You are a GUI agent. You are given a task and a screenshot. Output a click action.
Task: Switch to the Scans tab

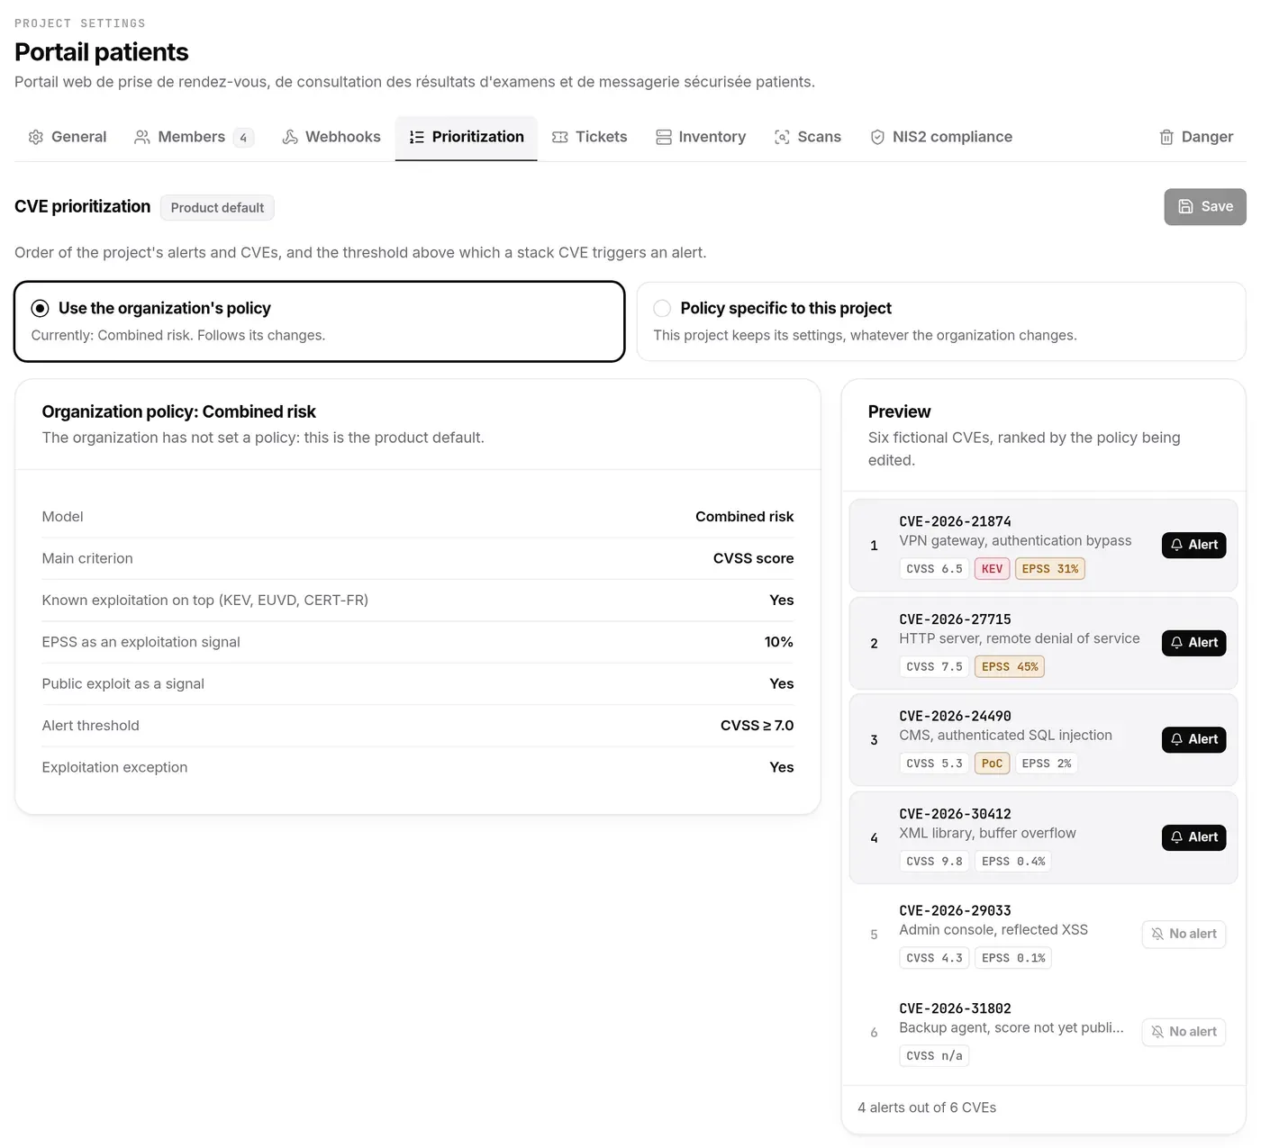pos(808,137)
